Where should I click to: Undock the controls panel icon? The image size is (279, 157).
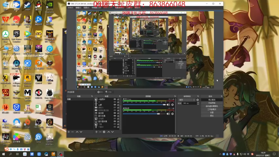coord(221,96)
